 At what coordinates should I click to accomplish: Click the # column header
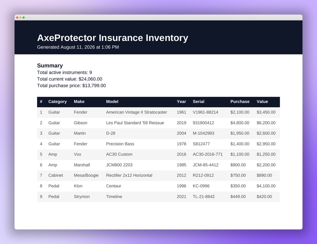pos(41,102)
